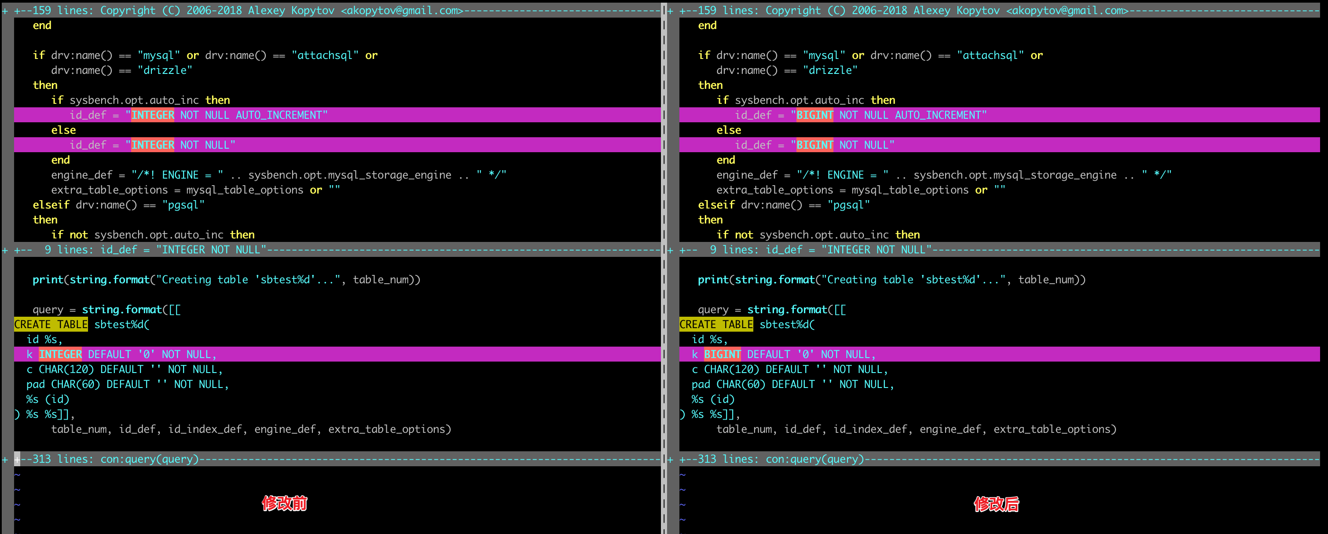Click the red 修改后 label

tap(996, 504)
